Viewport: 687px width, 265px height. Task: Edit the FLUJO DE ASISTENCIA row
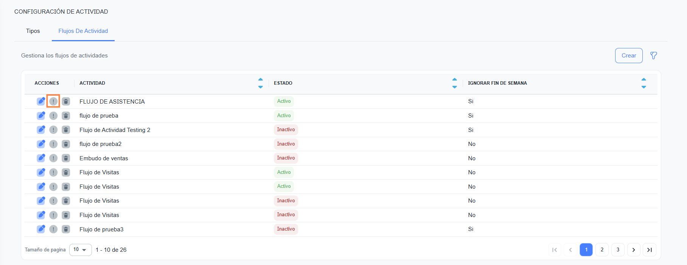coord(41,101)
